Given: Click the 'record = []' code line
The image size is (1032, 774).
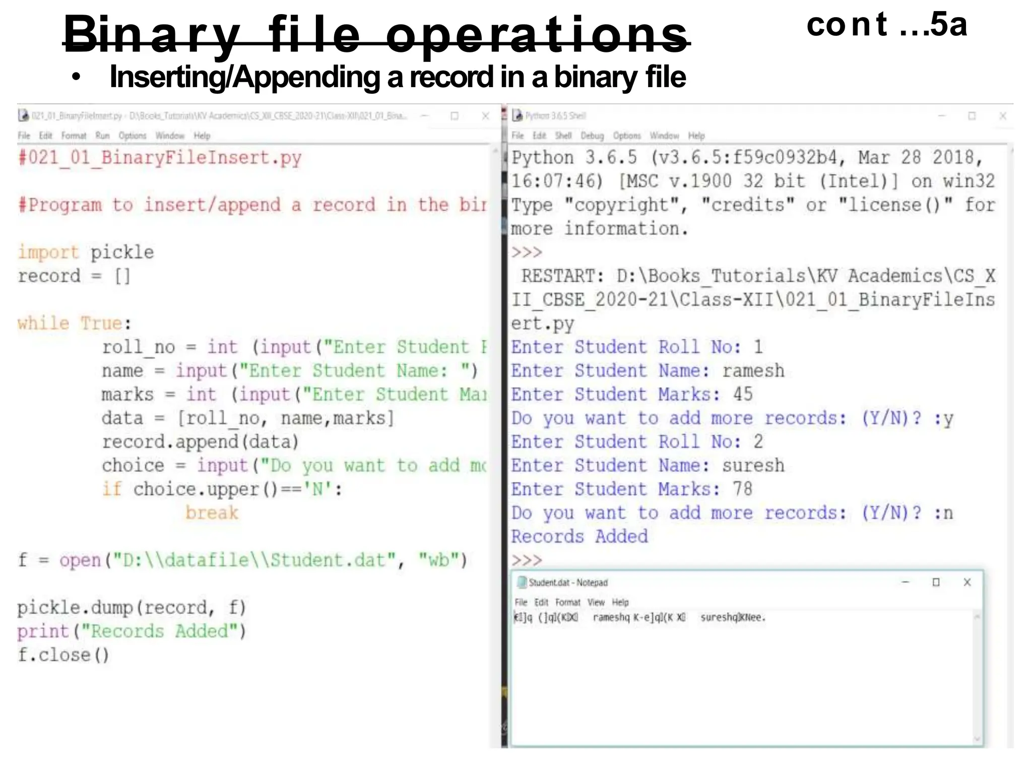Looking at the screenshot, I should pyautogui.click(x=74, y=276).
